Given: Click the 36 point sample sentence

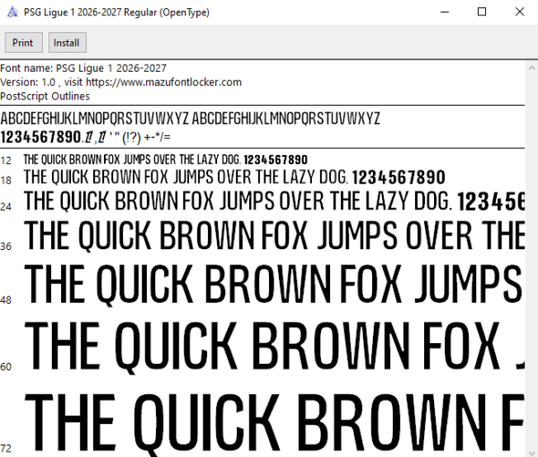Looking at the screenshot, I should pos(274,236).
